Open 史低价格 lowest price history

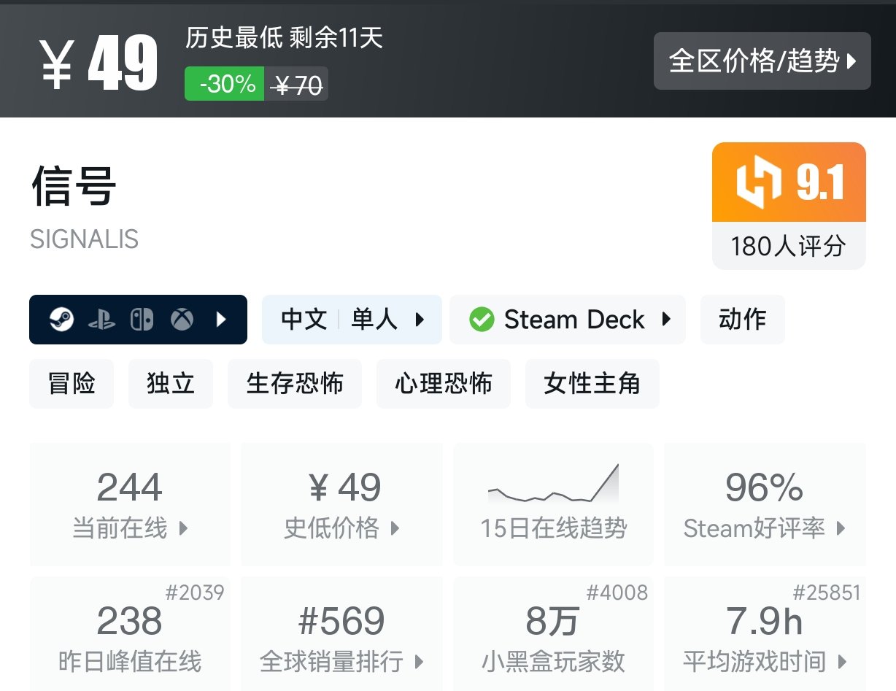tap(341, 503)
